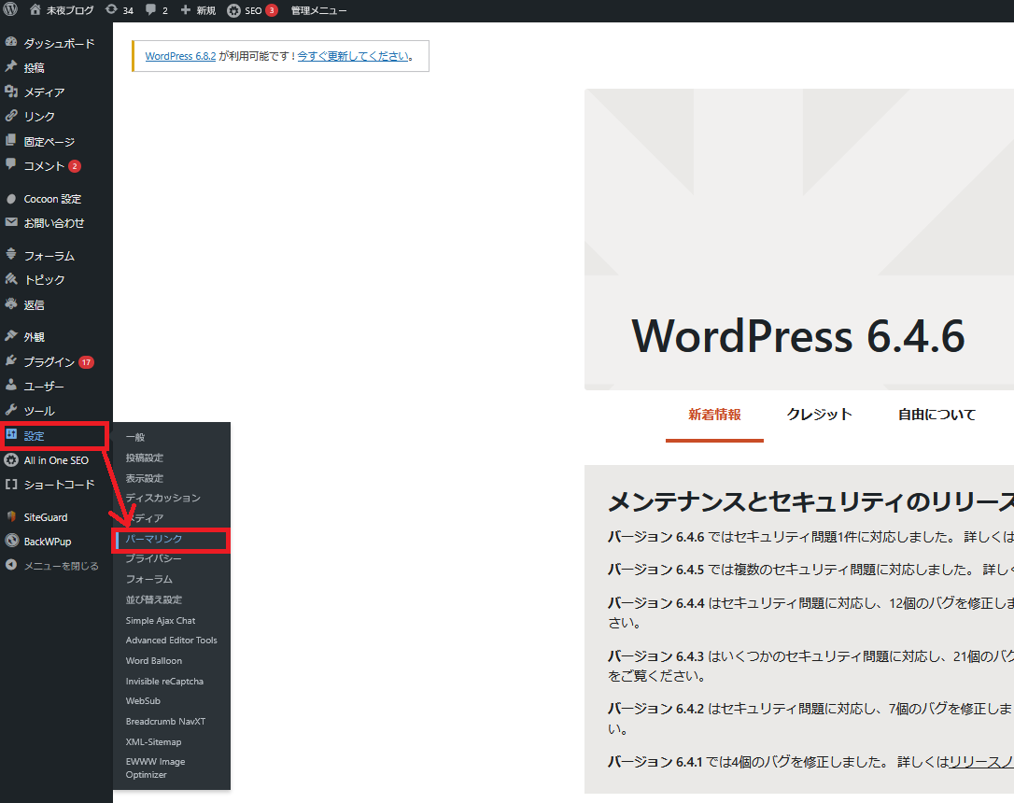Click the 投稿 pin icon
Screen dimensions: 1014x803
pos(11,66)
